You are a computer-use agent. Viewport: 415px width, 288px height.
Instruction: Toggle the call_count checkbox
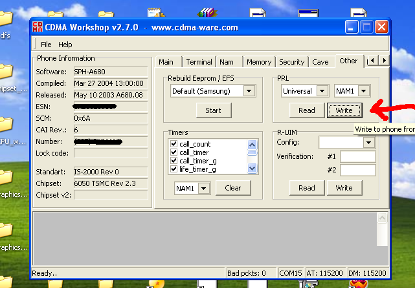174,144
